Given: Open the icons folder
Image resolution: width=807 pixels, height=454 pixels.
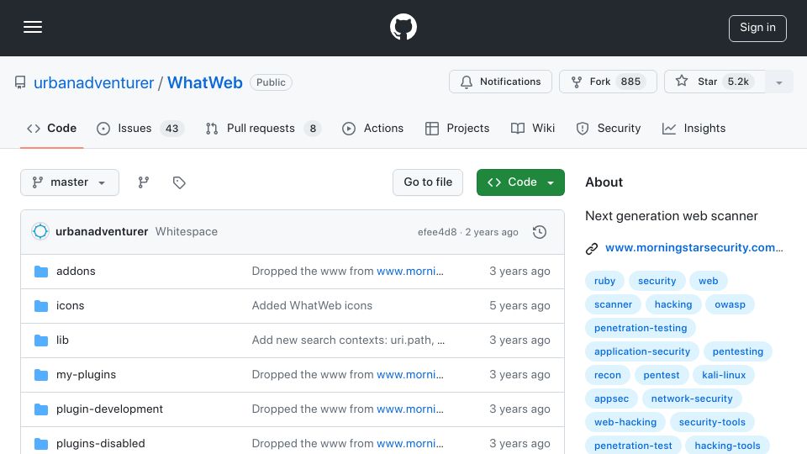Looking at the screenshot, I should point(70,306).
